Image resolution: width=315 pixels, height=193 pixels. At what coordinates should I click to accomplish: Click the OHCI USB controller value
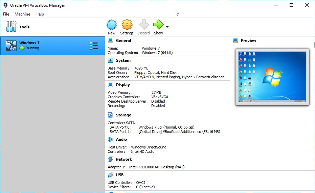[140, 183]
